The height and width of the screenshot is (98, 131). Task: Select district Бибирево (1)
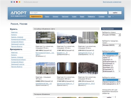111,66
